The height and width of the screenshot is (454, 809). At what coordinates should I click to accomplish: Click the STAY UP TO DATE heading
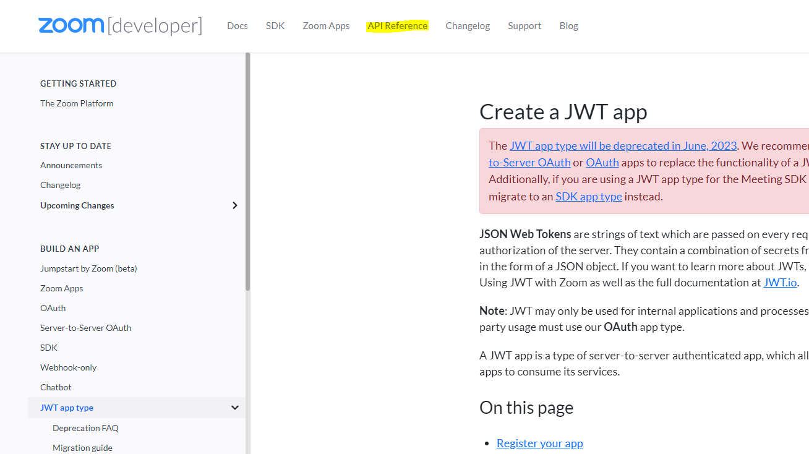point(75,146)
